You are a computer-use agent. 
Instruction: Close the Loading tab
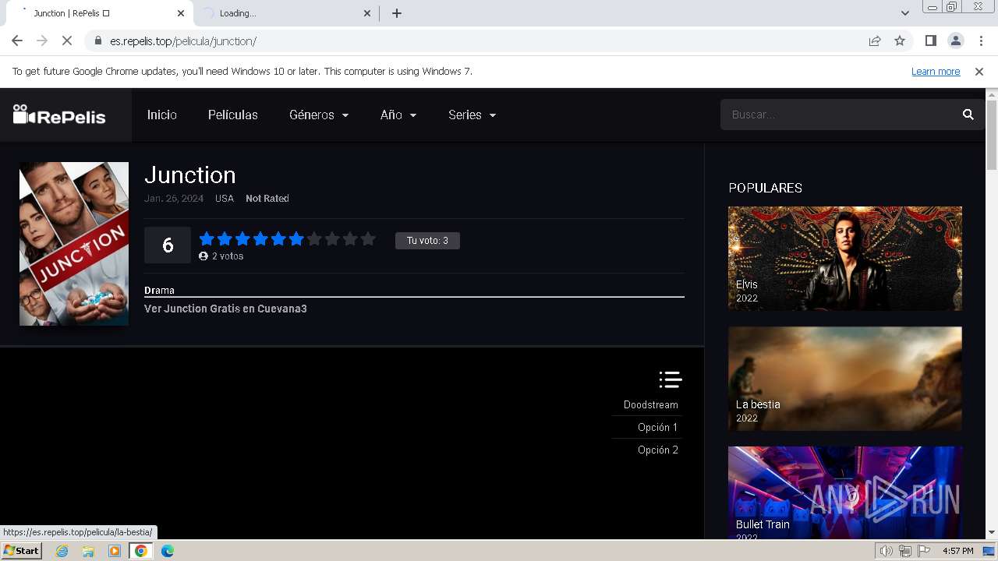[368, 13]
